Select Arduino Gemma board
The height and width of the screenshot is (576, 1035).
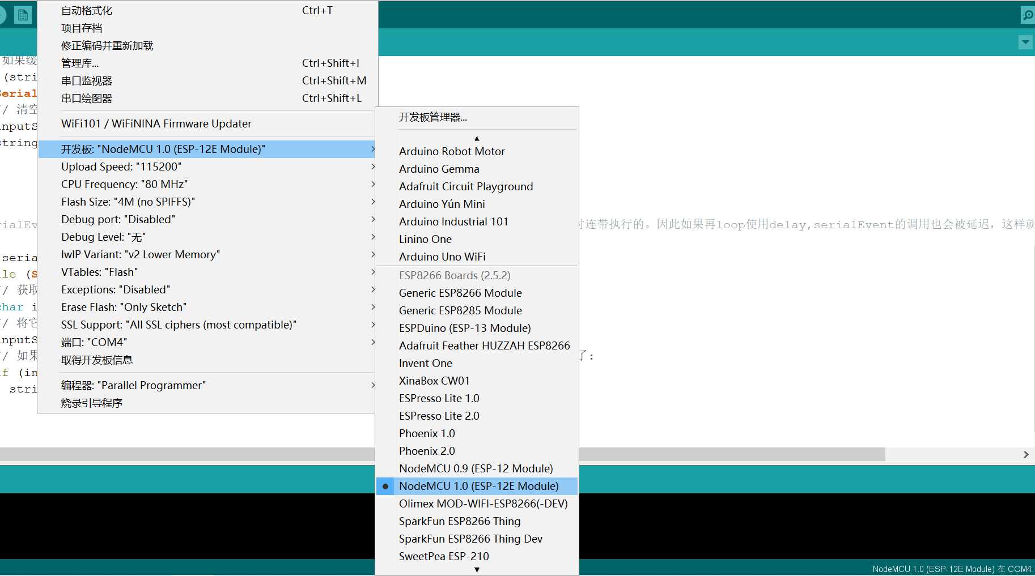click(477, 169)
